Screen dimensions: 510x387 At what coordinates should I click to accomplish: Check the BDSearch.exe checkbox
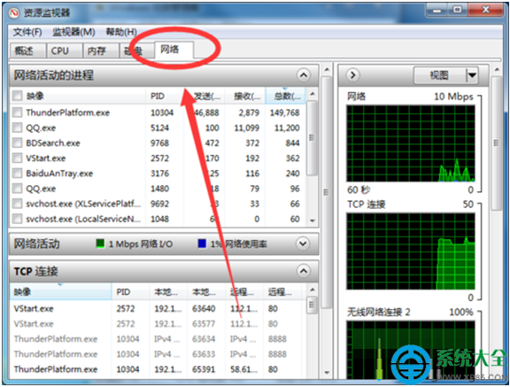[x=17, y=143]
